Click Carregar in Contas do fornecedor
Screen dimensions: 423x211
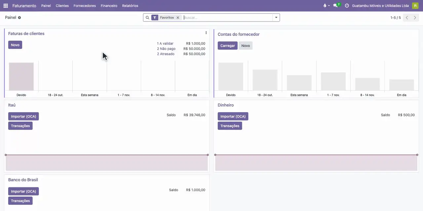(x=228, y=45)
